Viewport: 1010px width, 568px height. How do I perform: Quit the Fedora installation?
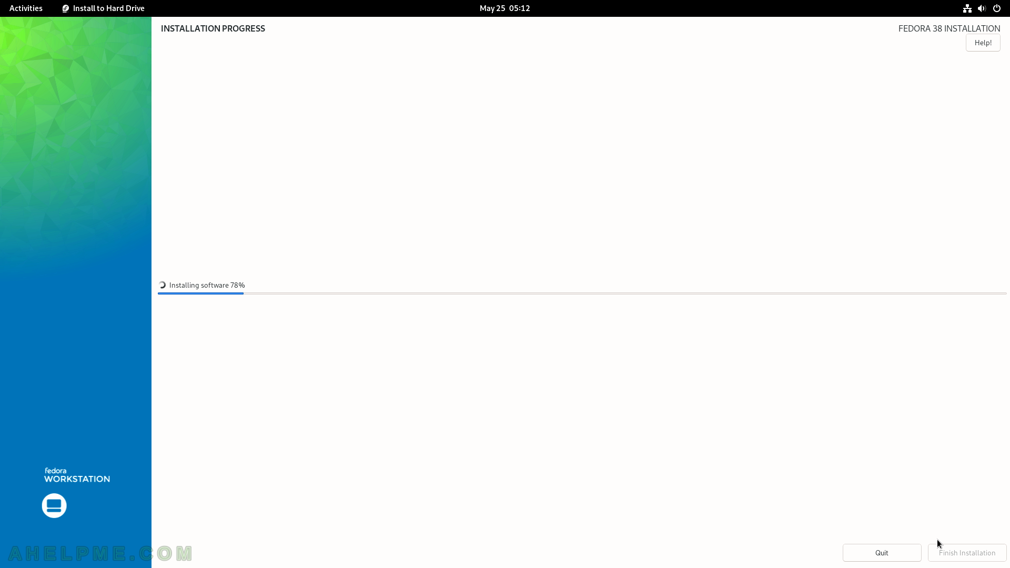click(x=882, y=553)
